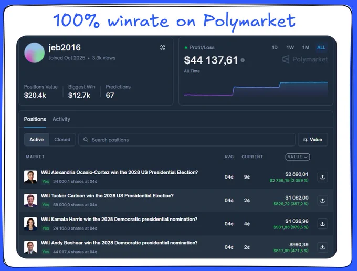Open the Andy Beshear Democratic nomination market
357x271 pixels.
119,243
